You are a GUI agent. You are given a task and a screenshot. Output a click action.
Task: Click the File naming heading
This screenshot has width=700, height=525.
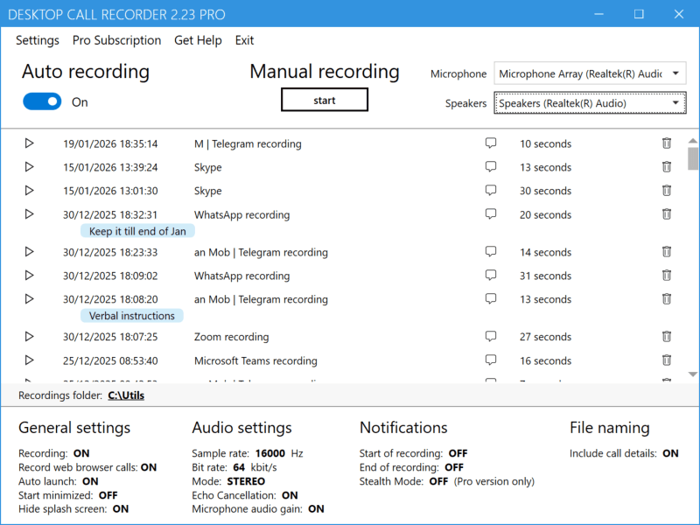[x=609, y=428]
